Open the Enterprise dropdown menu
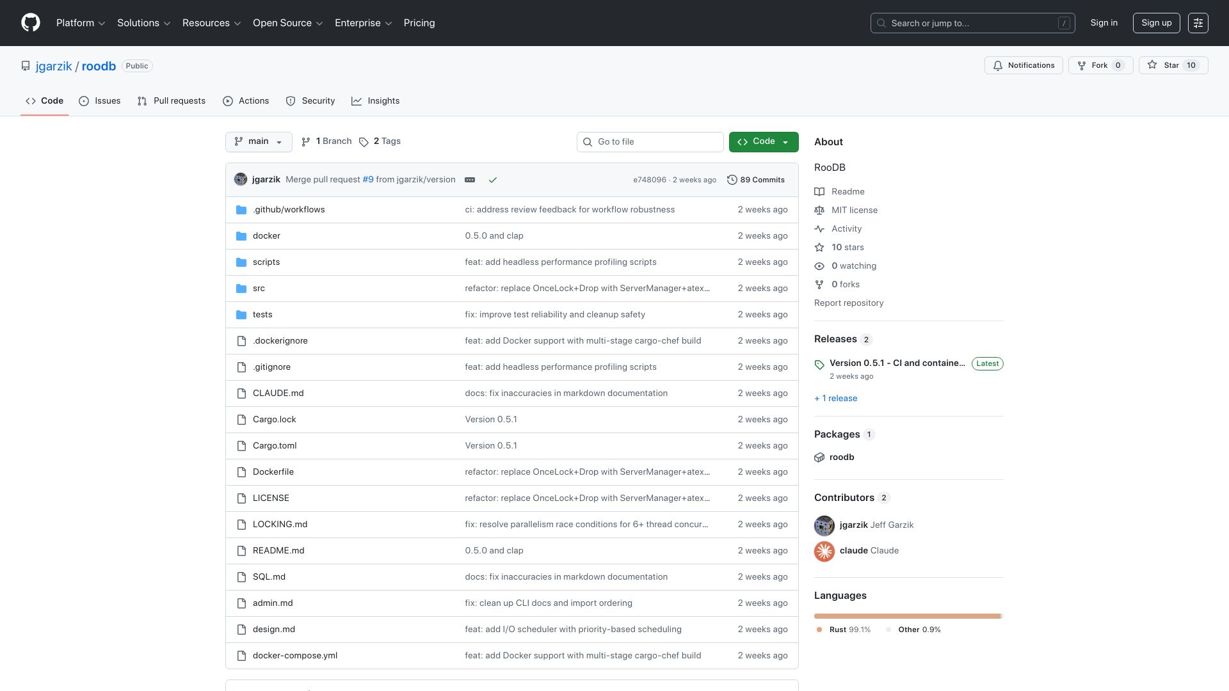The height and width of the screenshot is (691, 1229). tap(364, 23)
